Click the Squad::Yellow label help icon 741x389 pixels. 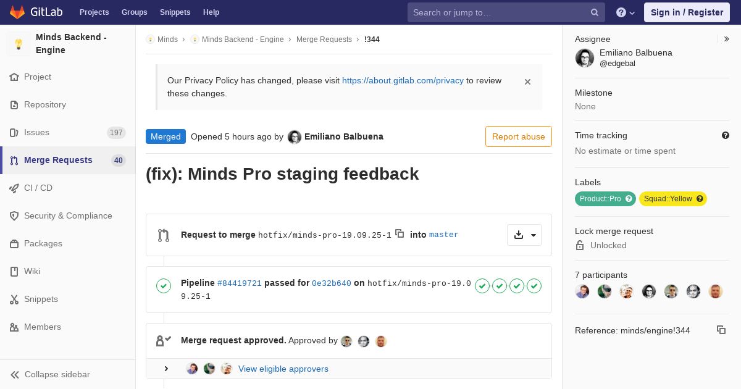pos(700,199)
